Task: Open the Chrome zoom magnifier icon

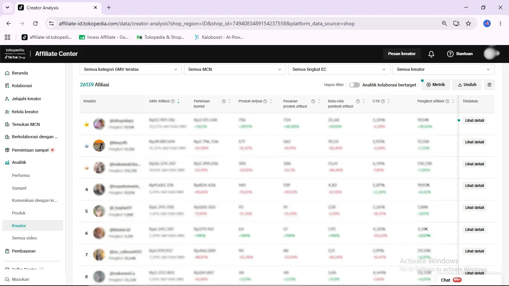Action: coord(444,23)
